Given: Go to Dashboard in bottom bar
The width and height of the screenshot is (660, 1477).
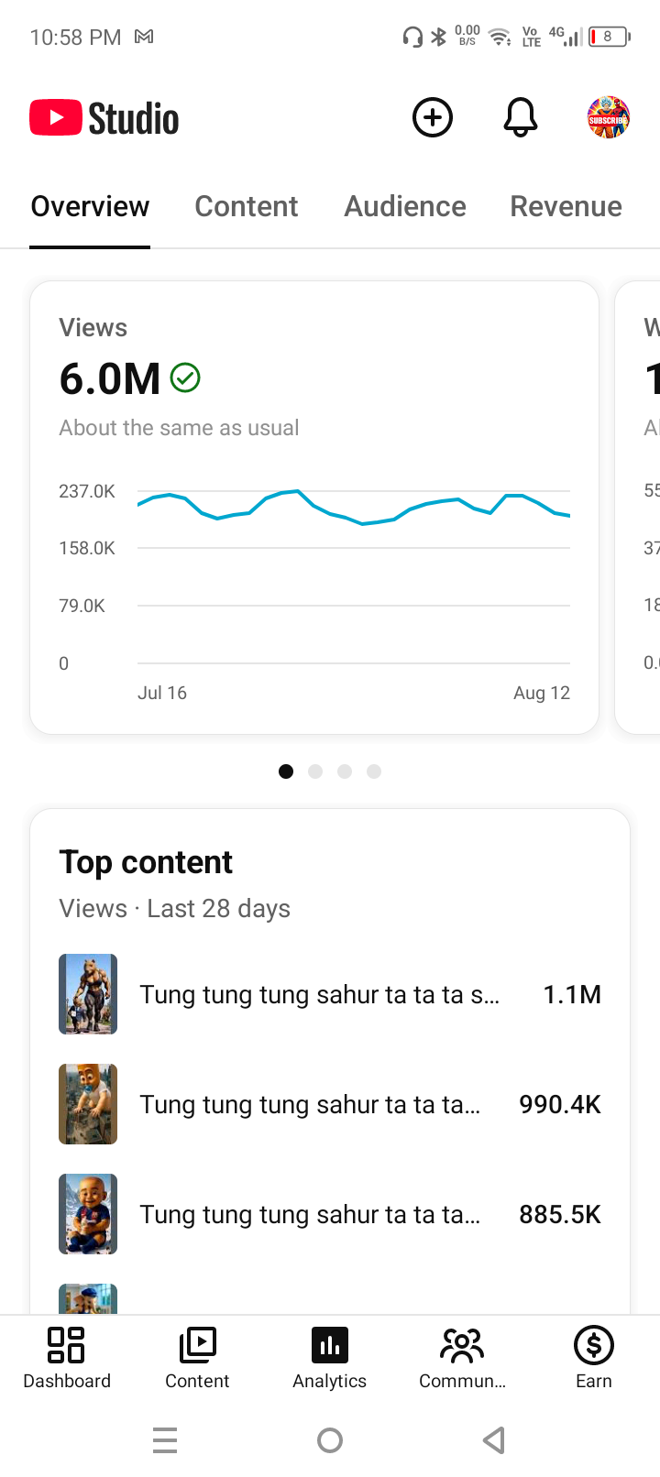Looking at the screenshot, I should point(66,1359).
